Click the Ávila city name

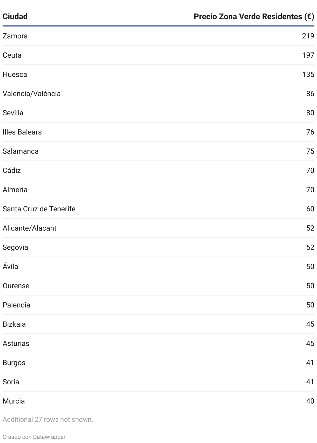pyautogui.click(x=10, y=266)
